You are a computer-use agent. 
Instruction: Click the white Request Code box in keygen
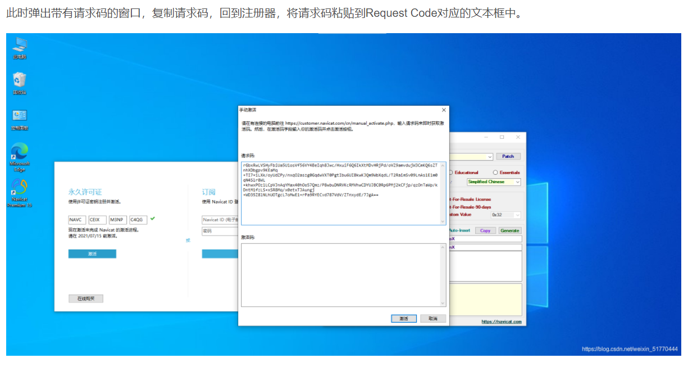(x=485, y=266)
